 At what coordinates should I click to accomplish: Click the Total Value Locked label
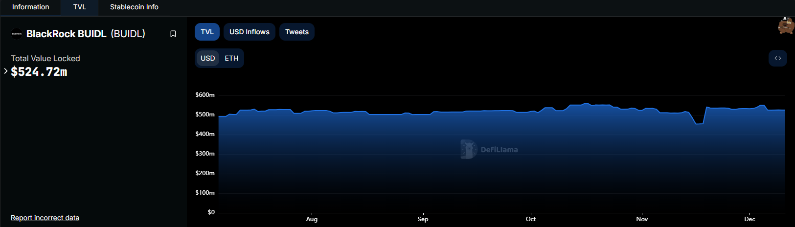pos(45,58)
